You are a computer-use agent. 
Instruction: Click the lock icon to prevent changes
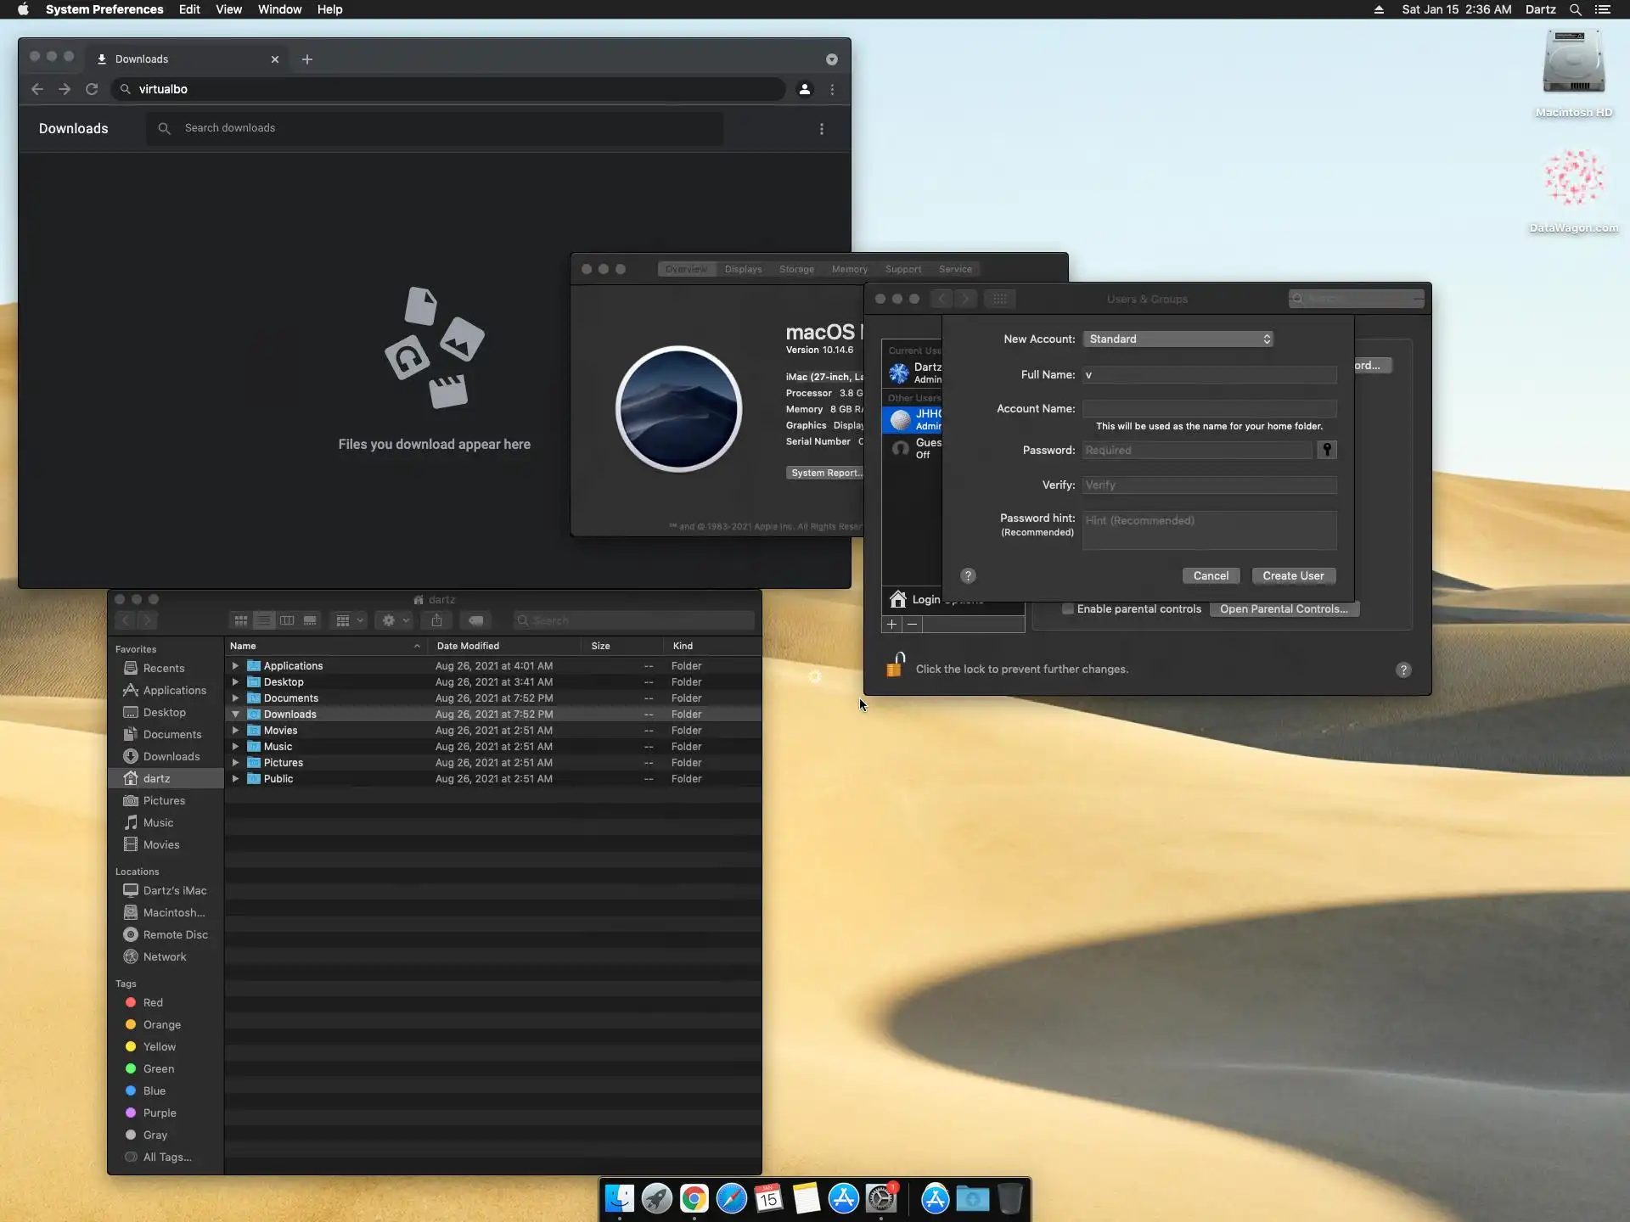[x=895, y=666]
